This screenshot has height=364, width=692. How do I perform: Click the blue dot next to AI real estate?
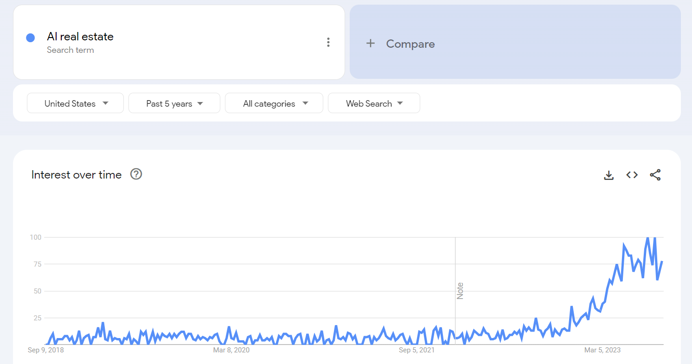(x=31, y=38)
